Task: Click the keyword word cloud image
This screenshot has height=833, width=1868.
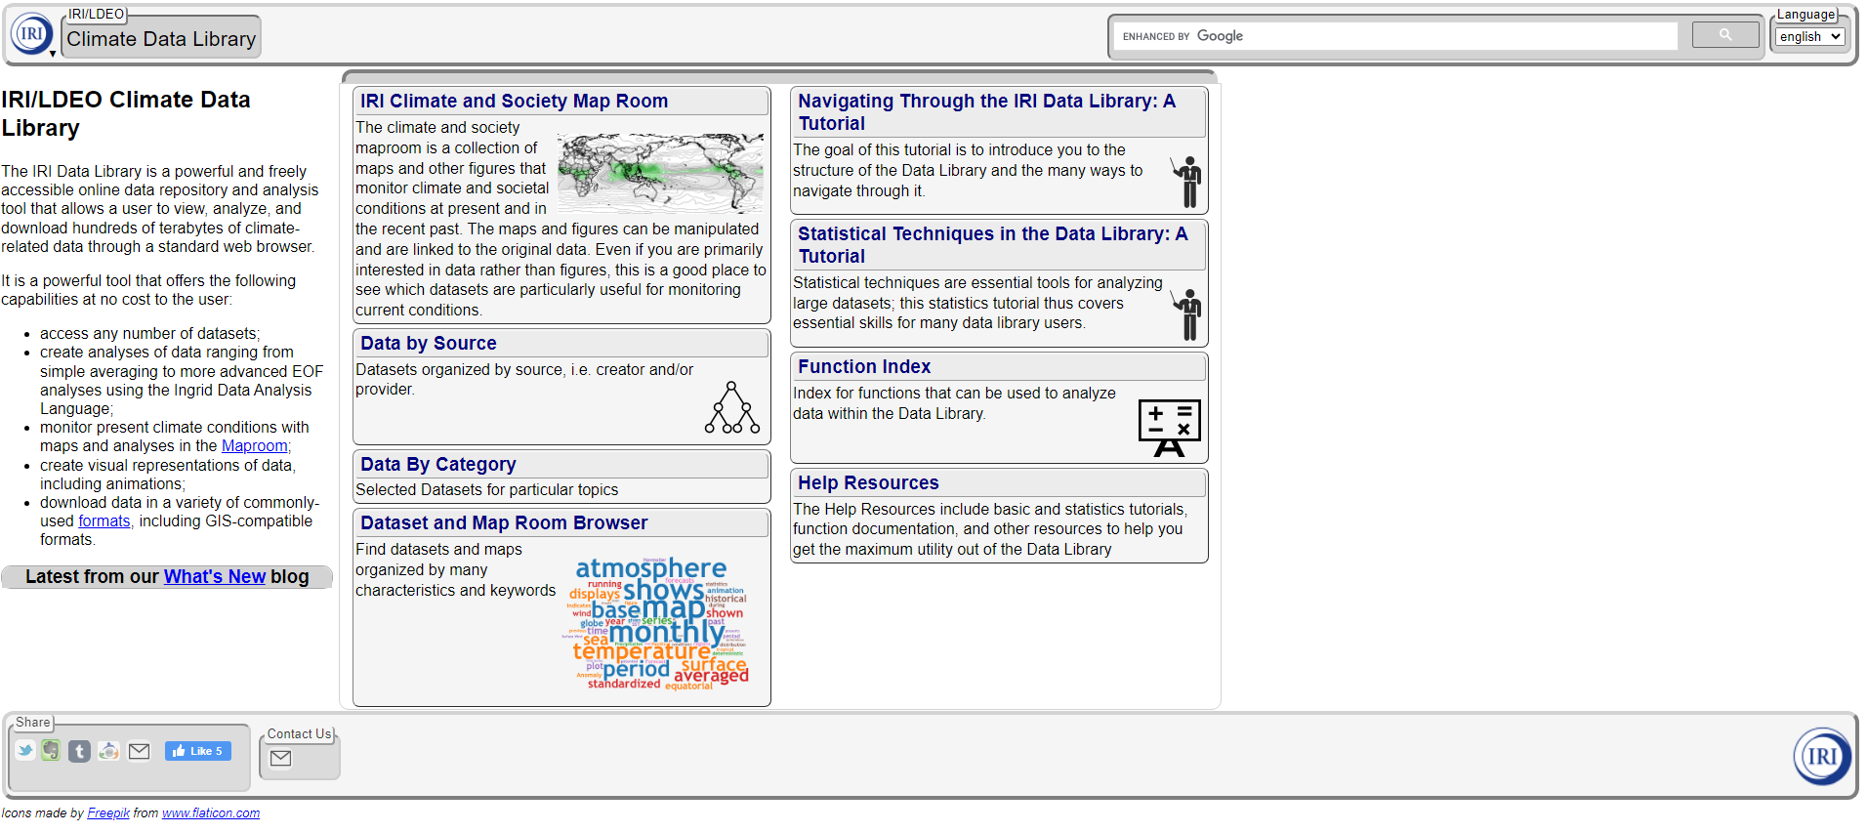Action: point(658,623)
